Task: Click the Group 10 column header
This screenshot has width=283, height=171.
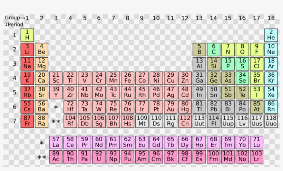Action: tap(156, 18)
